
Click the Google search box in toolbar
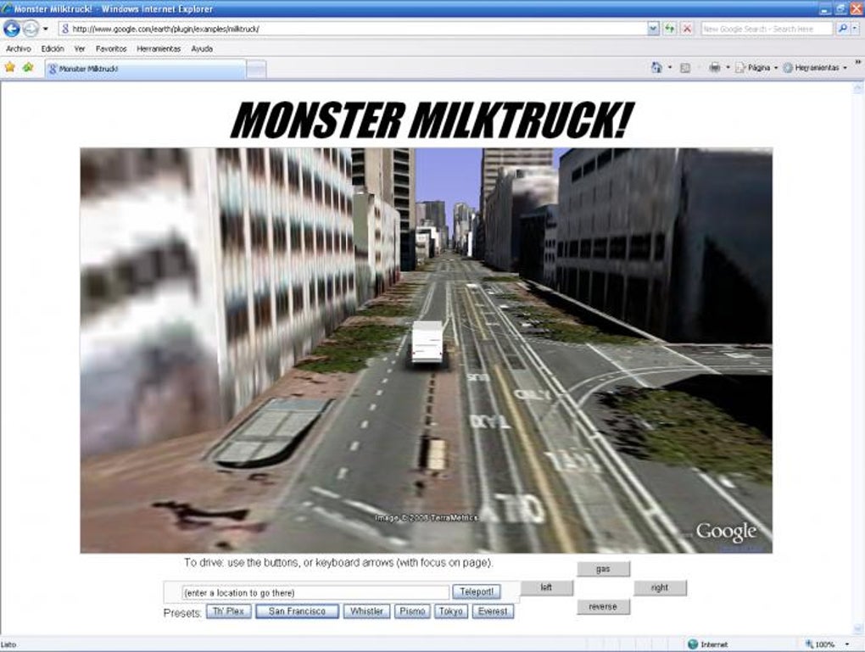(x=766, y=29)
